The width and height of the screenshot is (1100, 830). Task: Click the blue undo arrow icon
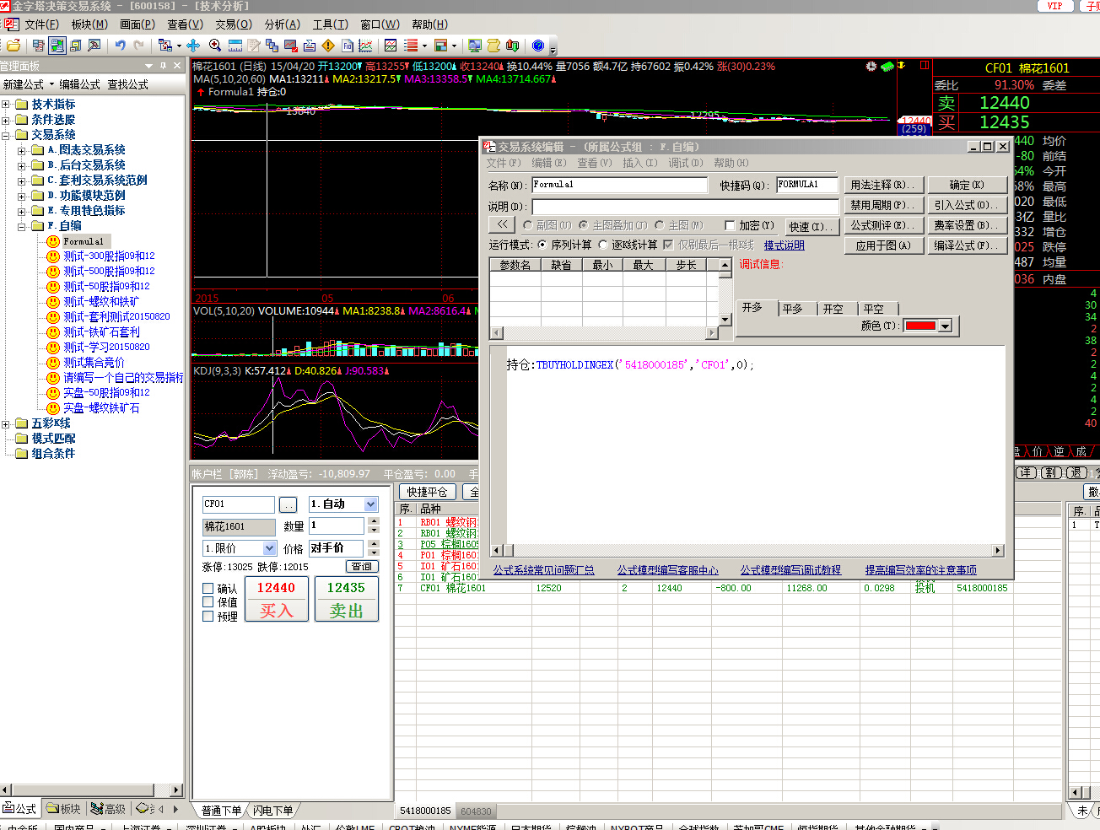[x=121, y=46]
